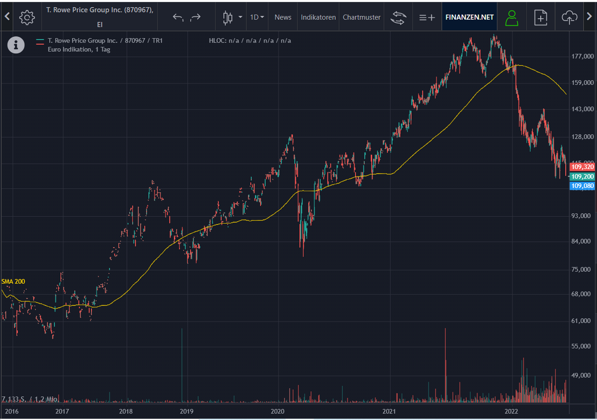The height and width of the screenshot is (420, 597).
Task: Create new chart document icon
Action: pyautogui.click(x=541, y=17)
